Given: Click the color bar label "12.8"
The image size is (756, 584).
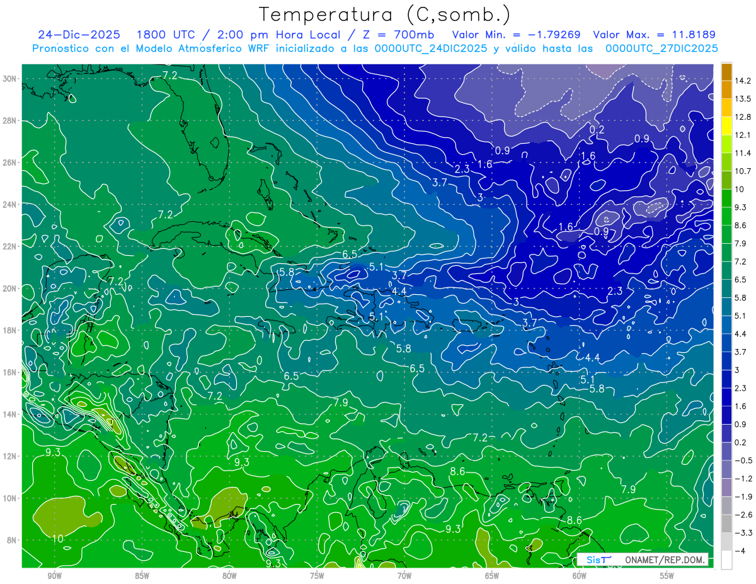Looking at the screenshot, I should pyautogui.click(x=744, y=117).
